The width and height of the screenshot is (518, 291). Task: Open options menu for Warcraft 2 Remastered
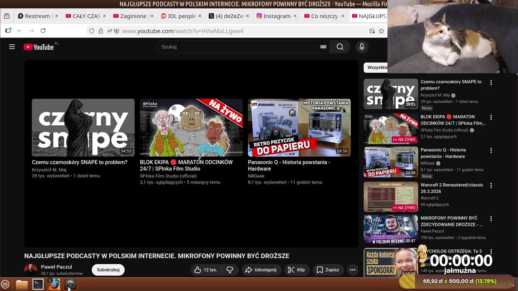coord(491,186)
